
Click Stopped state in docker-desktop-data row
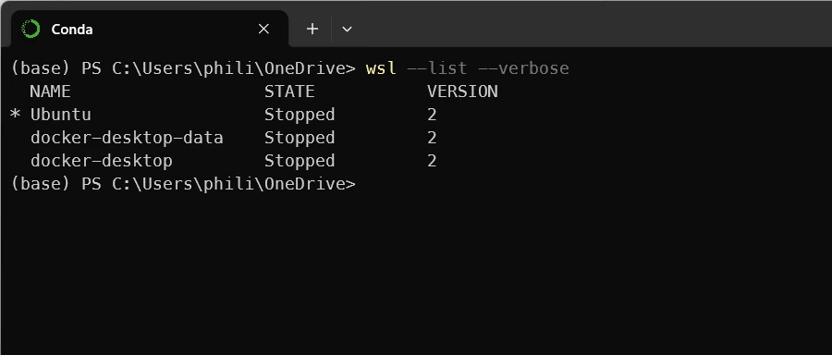(x=300, y=138)
